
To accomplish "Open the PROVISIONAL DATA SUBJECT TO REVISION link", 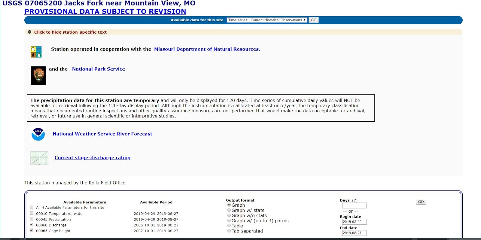I will (105, 11).
